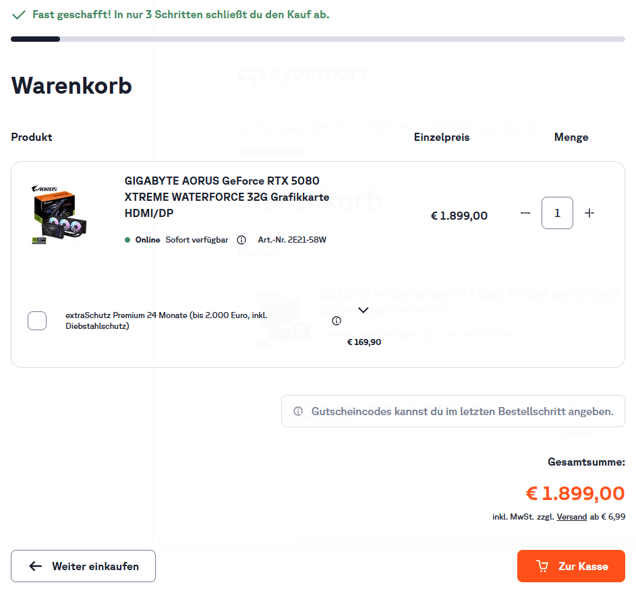Increase quantity with the plus icon

click(x=589, y=213)
